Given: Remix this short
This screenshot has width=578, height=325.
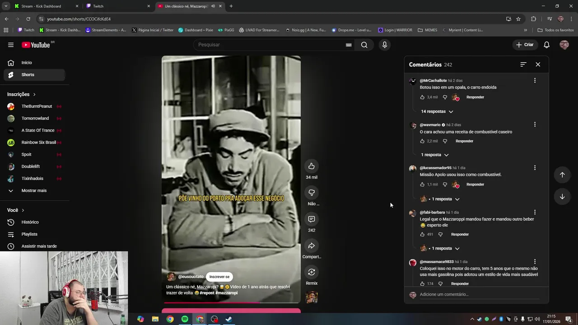Looking at the screenshot, I should [311, 272].
